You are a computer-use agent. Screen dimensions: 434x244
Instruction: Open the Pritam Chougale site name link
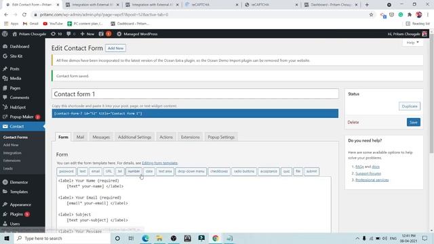(30, 34)
